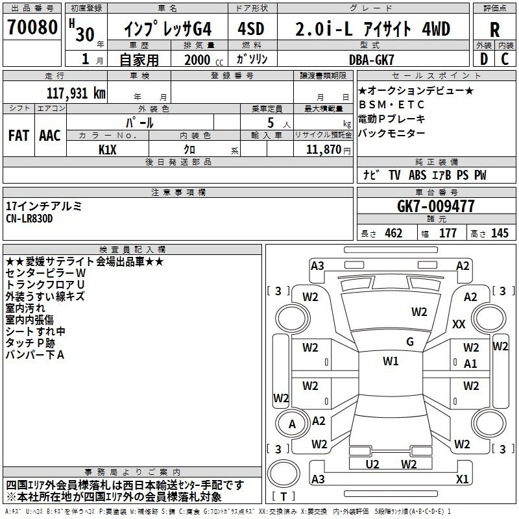The image size is (519, 519).
Task: Click spare tire circle above T
Action: [284, 473]
